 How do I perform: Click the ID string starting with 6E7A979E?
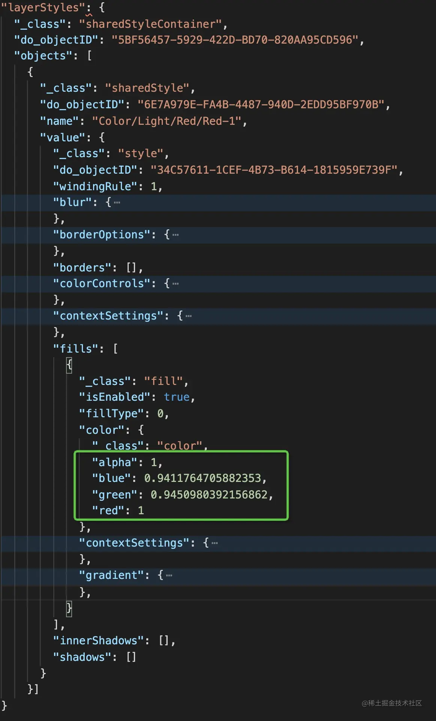click(261, 105)
